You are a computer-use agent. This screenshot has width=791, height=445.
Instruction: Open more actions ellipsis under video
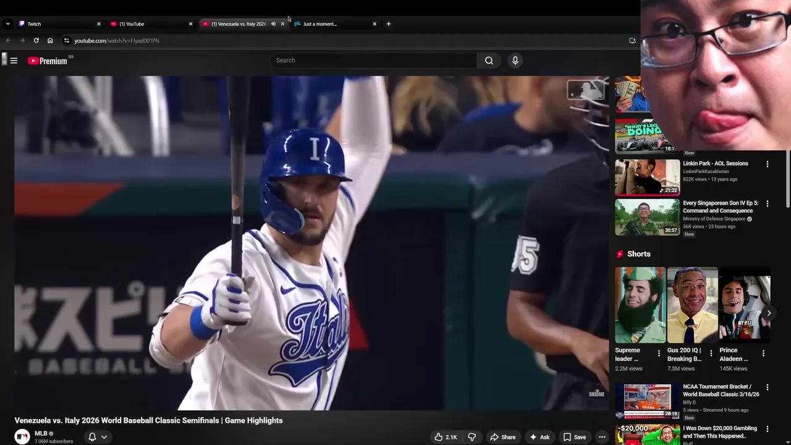(602, 437)
